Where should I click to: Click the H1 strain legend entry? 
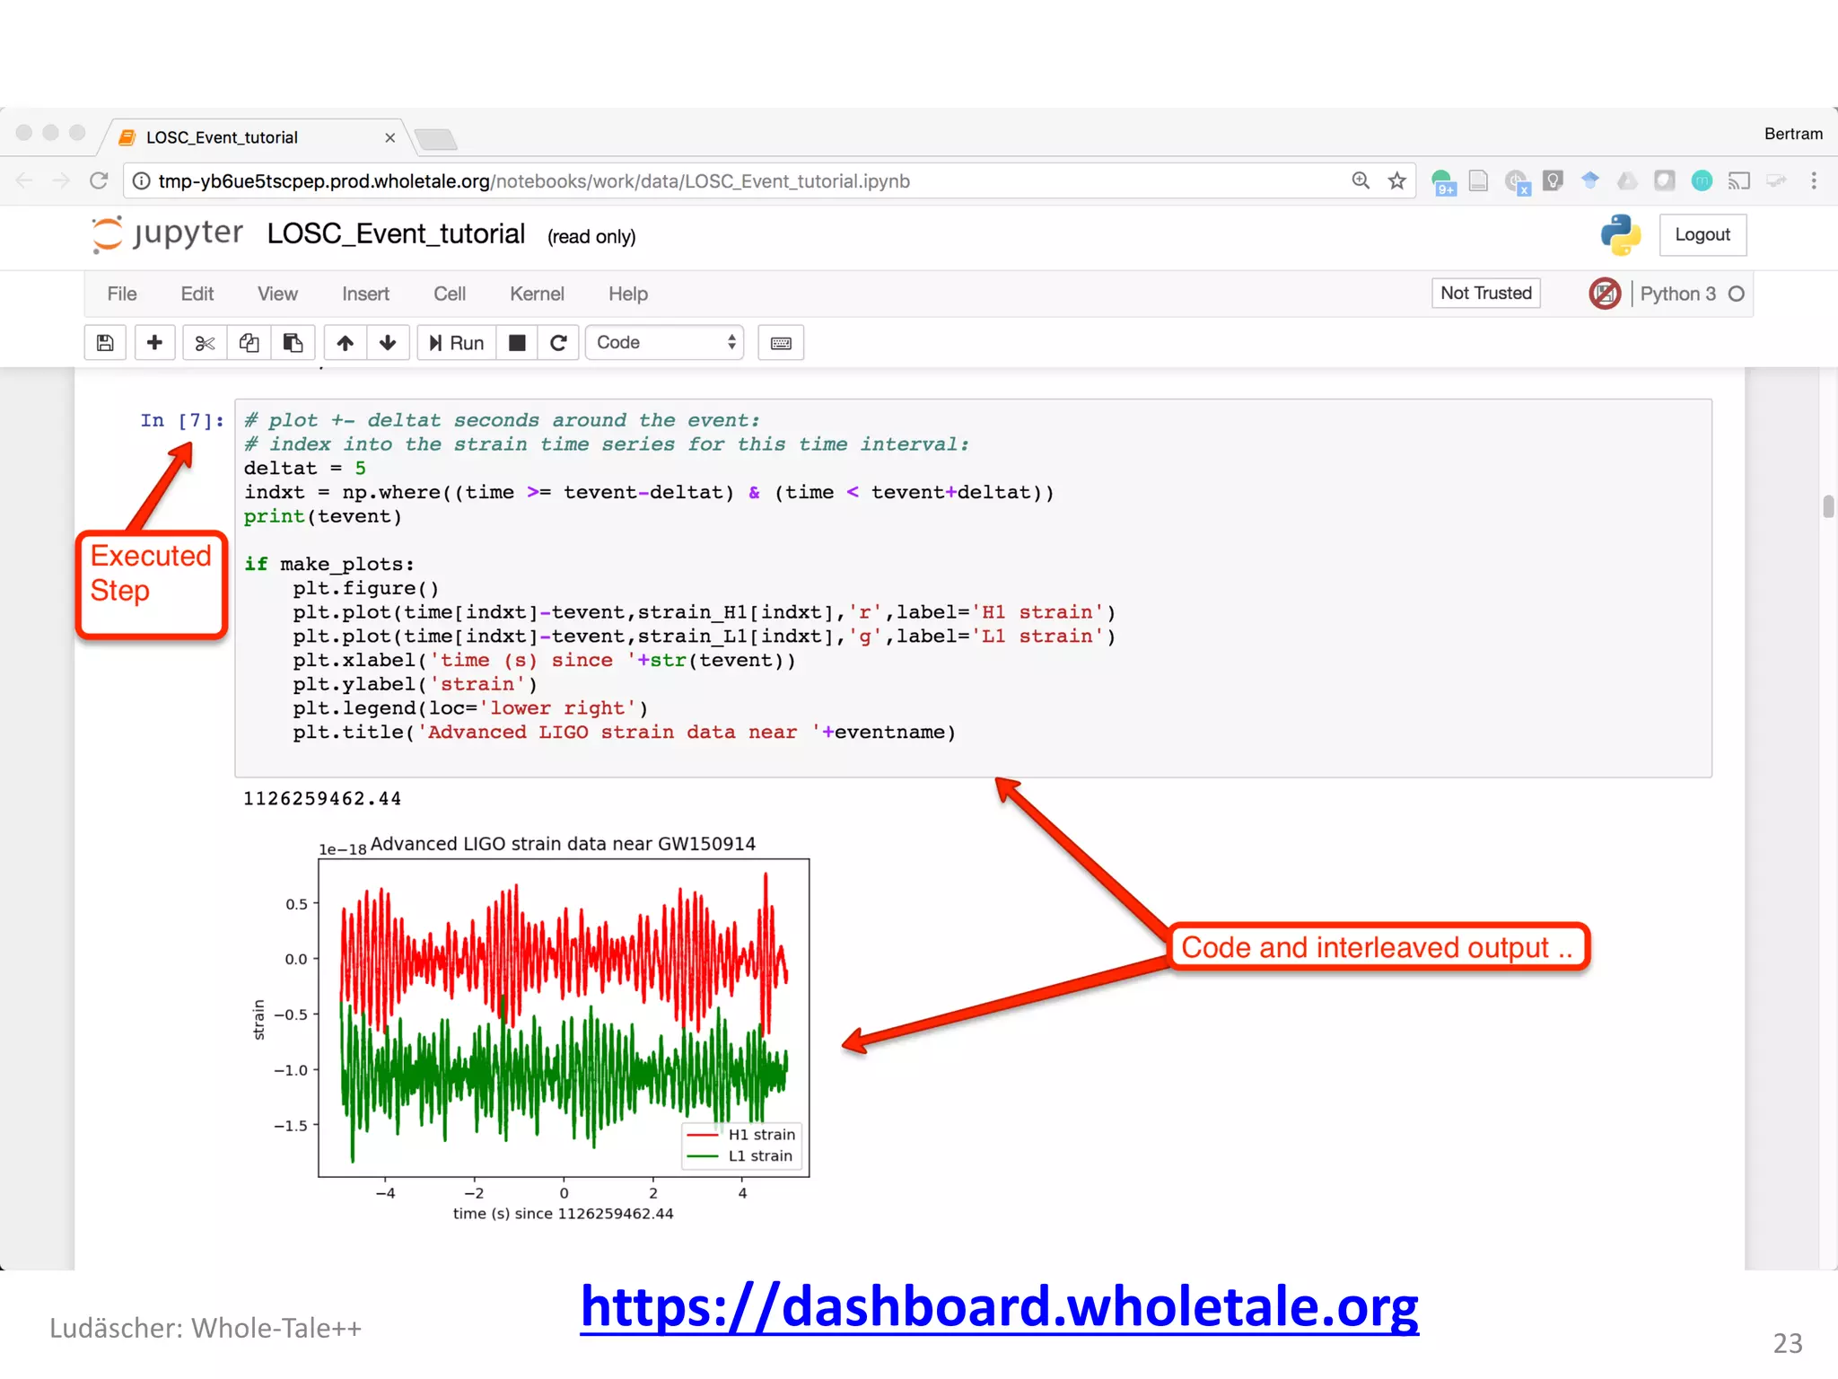click(740, 1135)
